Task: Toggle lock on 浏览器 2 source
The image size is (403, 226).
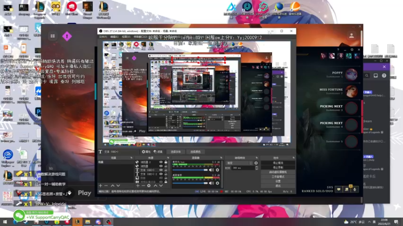Action: click(x=166, y=162)
